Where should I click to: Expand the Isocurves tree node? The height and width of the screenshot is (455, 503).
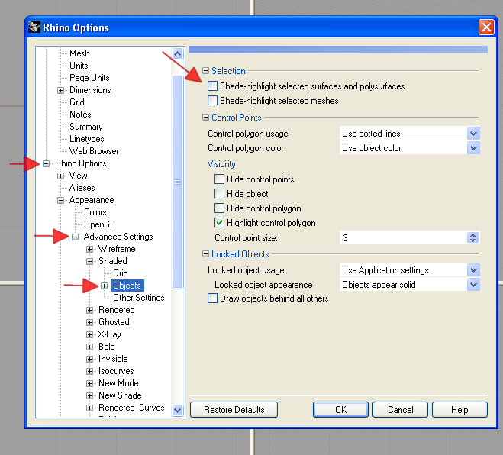pos(90,371)
